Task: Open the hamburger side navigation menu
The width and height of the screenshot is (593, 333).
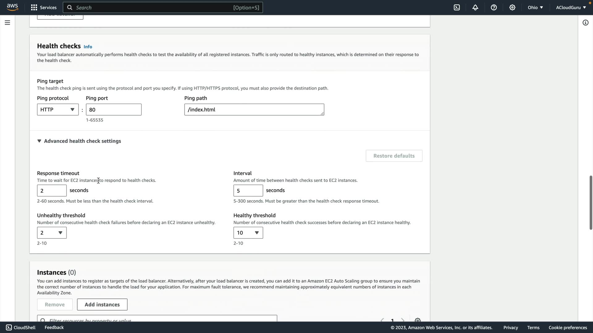Action: [x=7, y=23]
